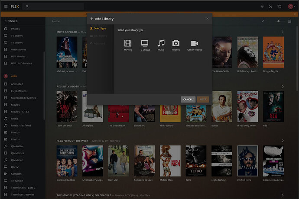Screen dimensions: 299x199
Task: Select the Photos library type icon
Action: point(176,43)
